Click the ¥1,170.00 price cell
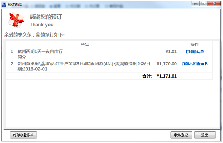223x143 pixels. click(165, 66)
